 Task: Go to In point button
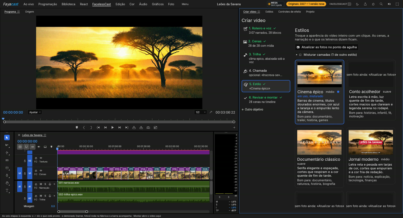[x=98, y=127]
